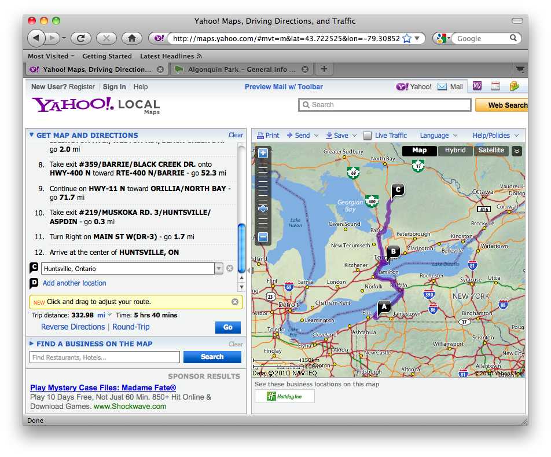Click the directions scroll down arrow
The width and height of the screenshot is (551, 457).
click(x=241, y=287)
